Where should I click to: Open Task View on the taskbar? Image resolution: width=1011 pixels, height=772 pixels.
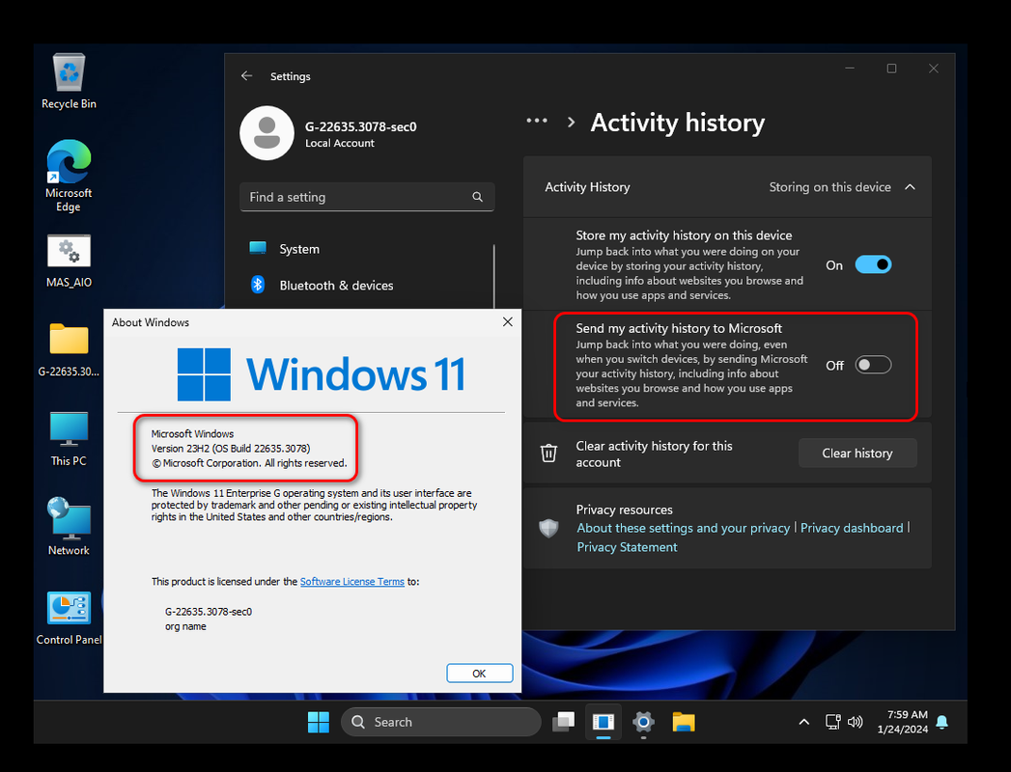tap(564, 722)
